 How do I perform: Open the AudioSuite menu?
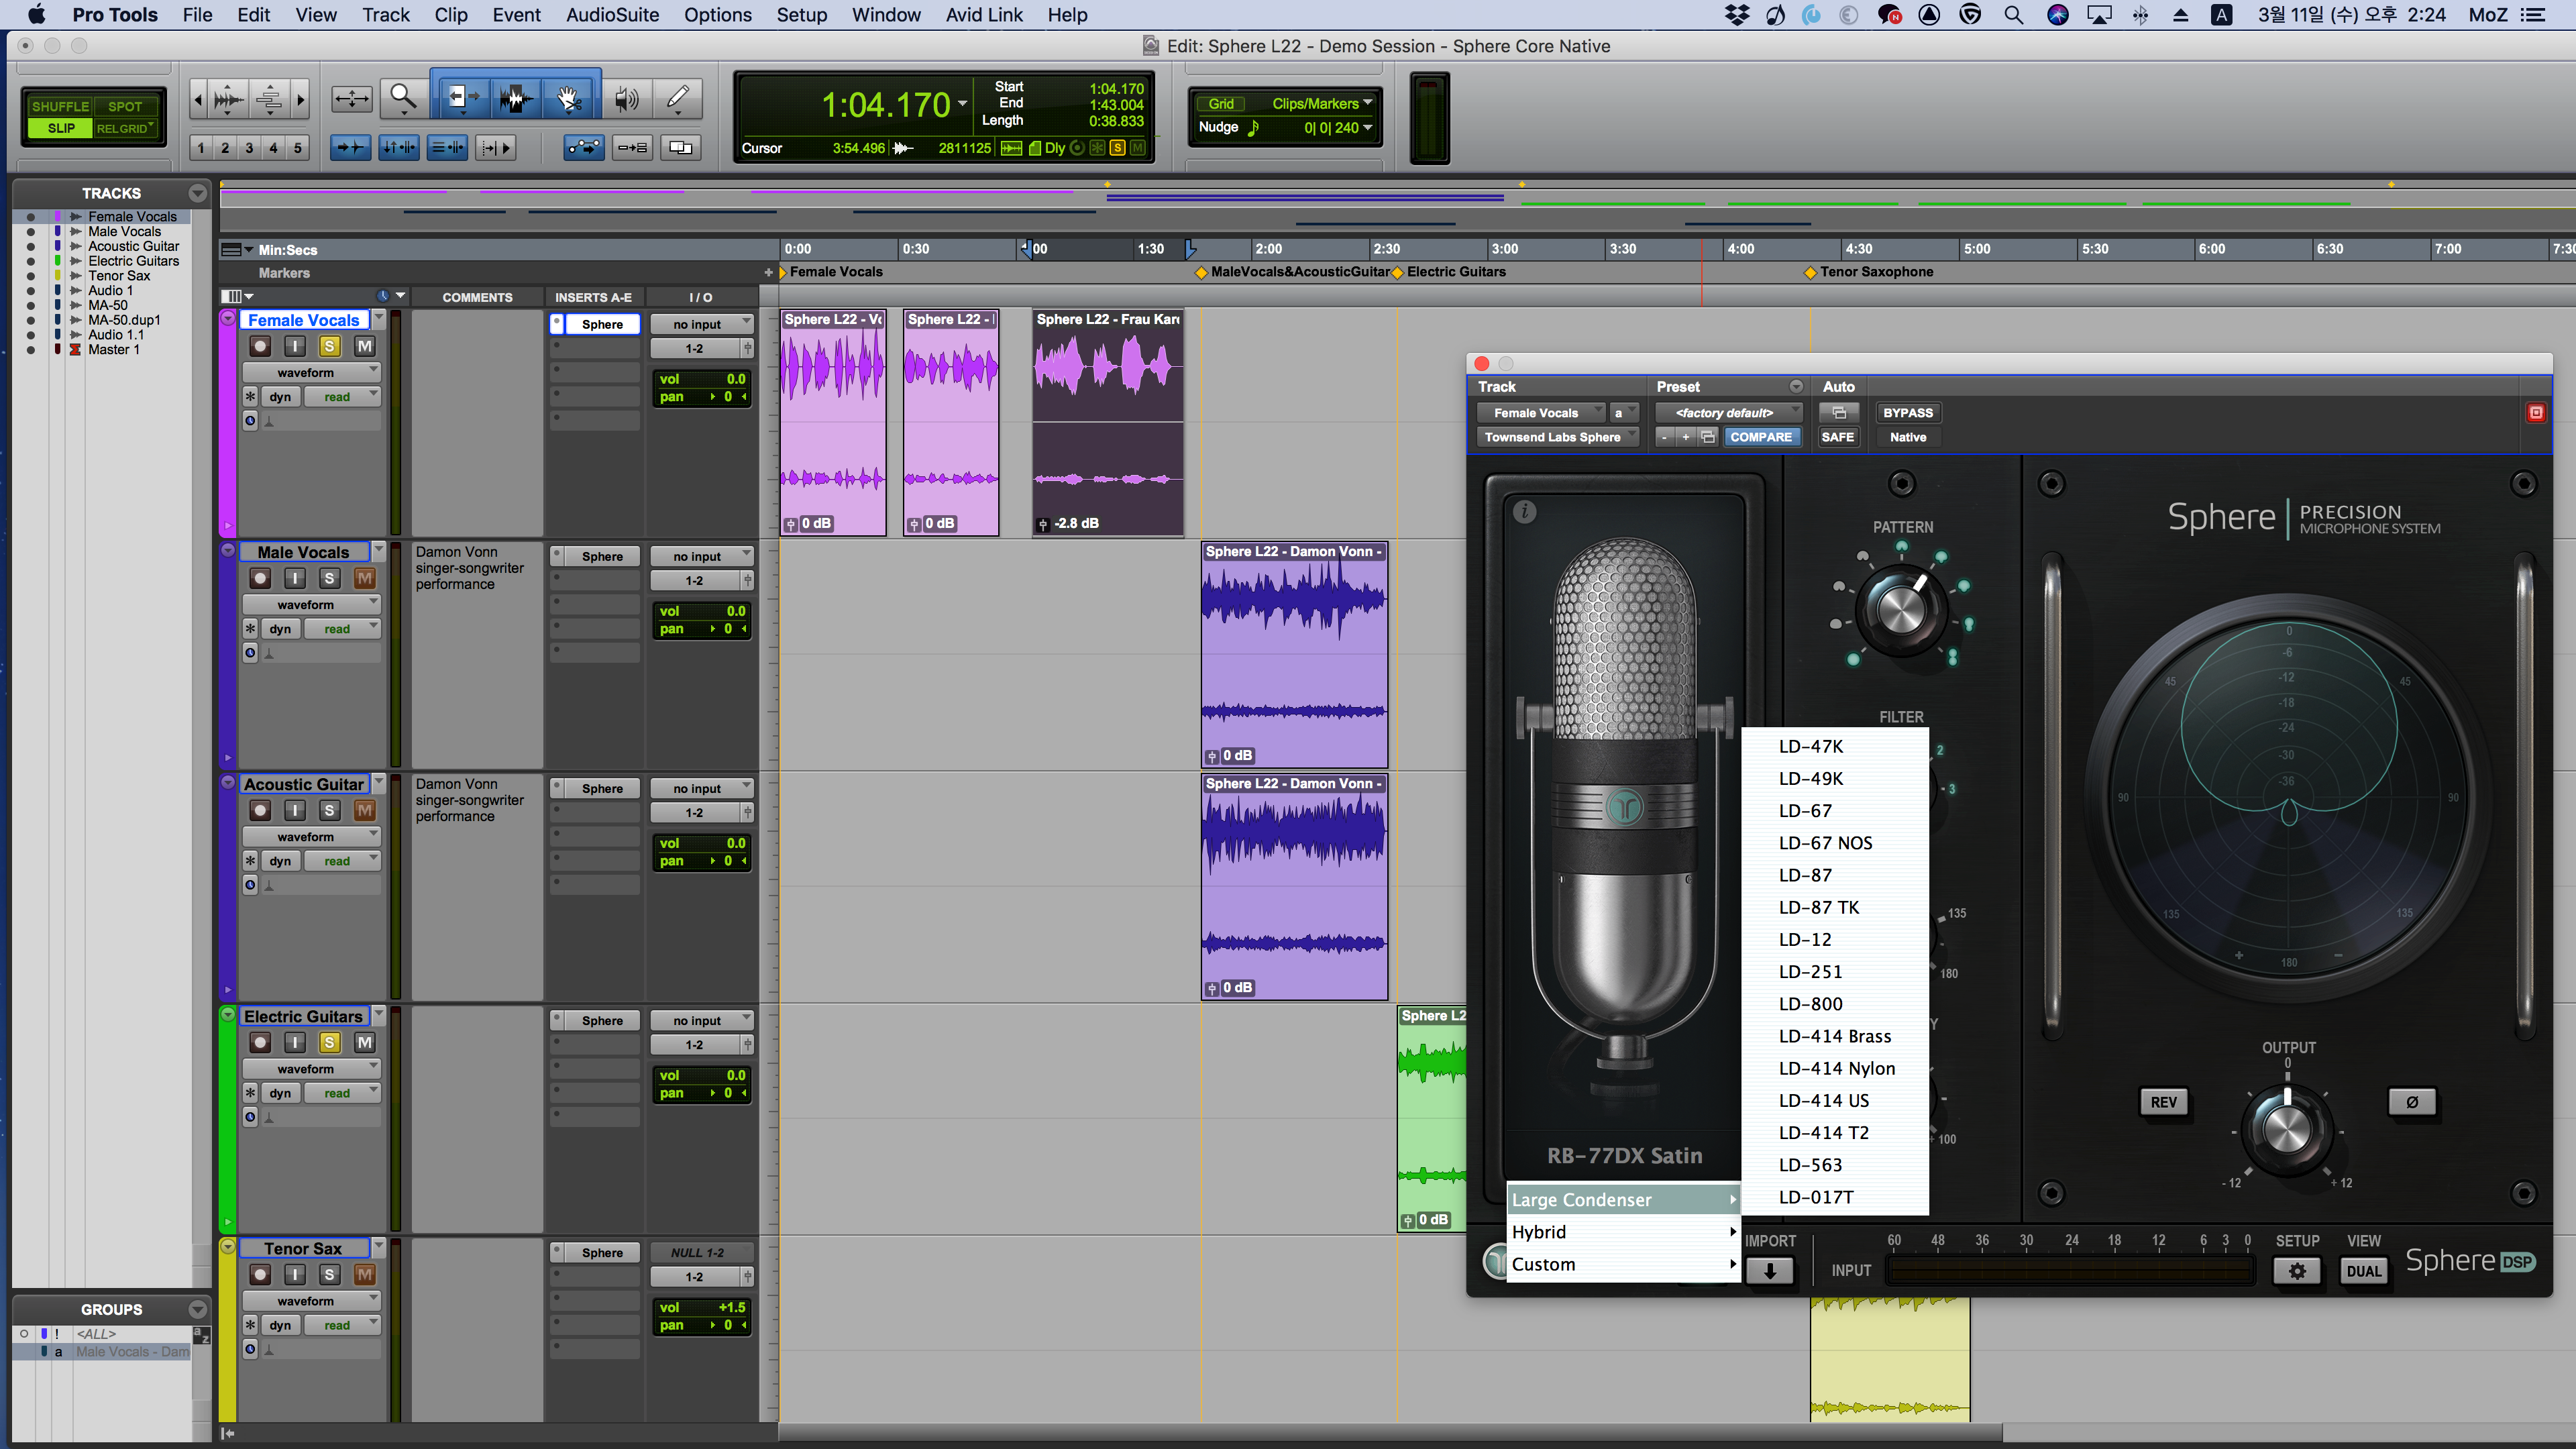[612, 15]
